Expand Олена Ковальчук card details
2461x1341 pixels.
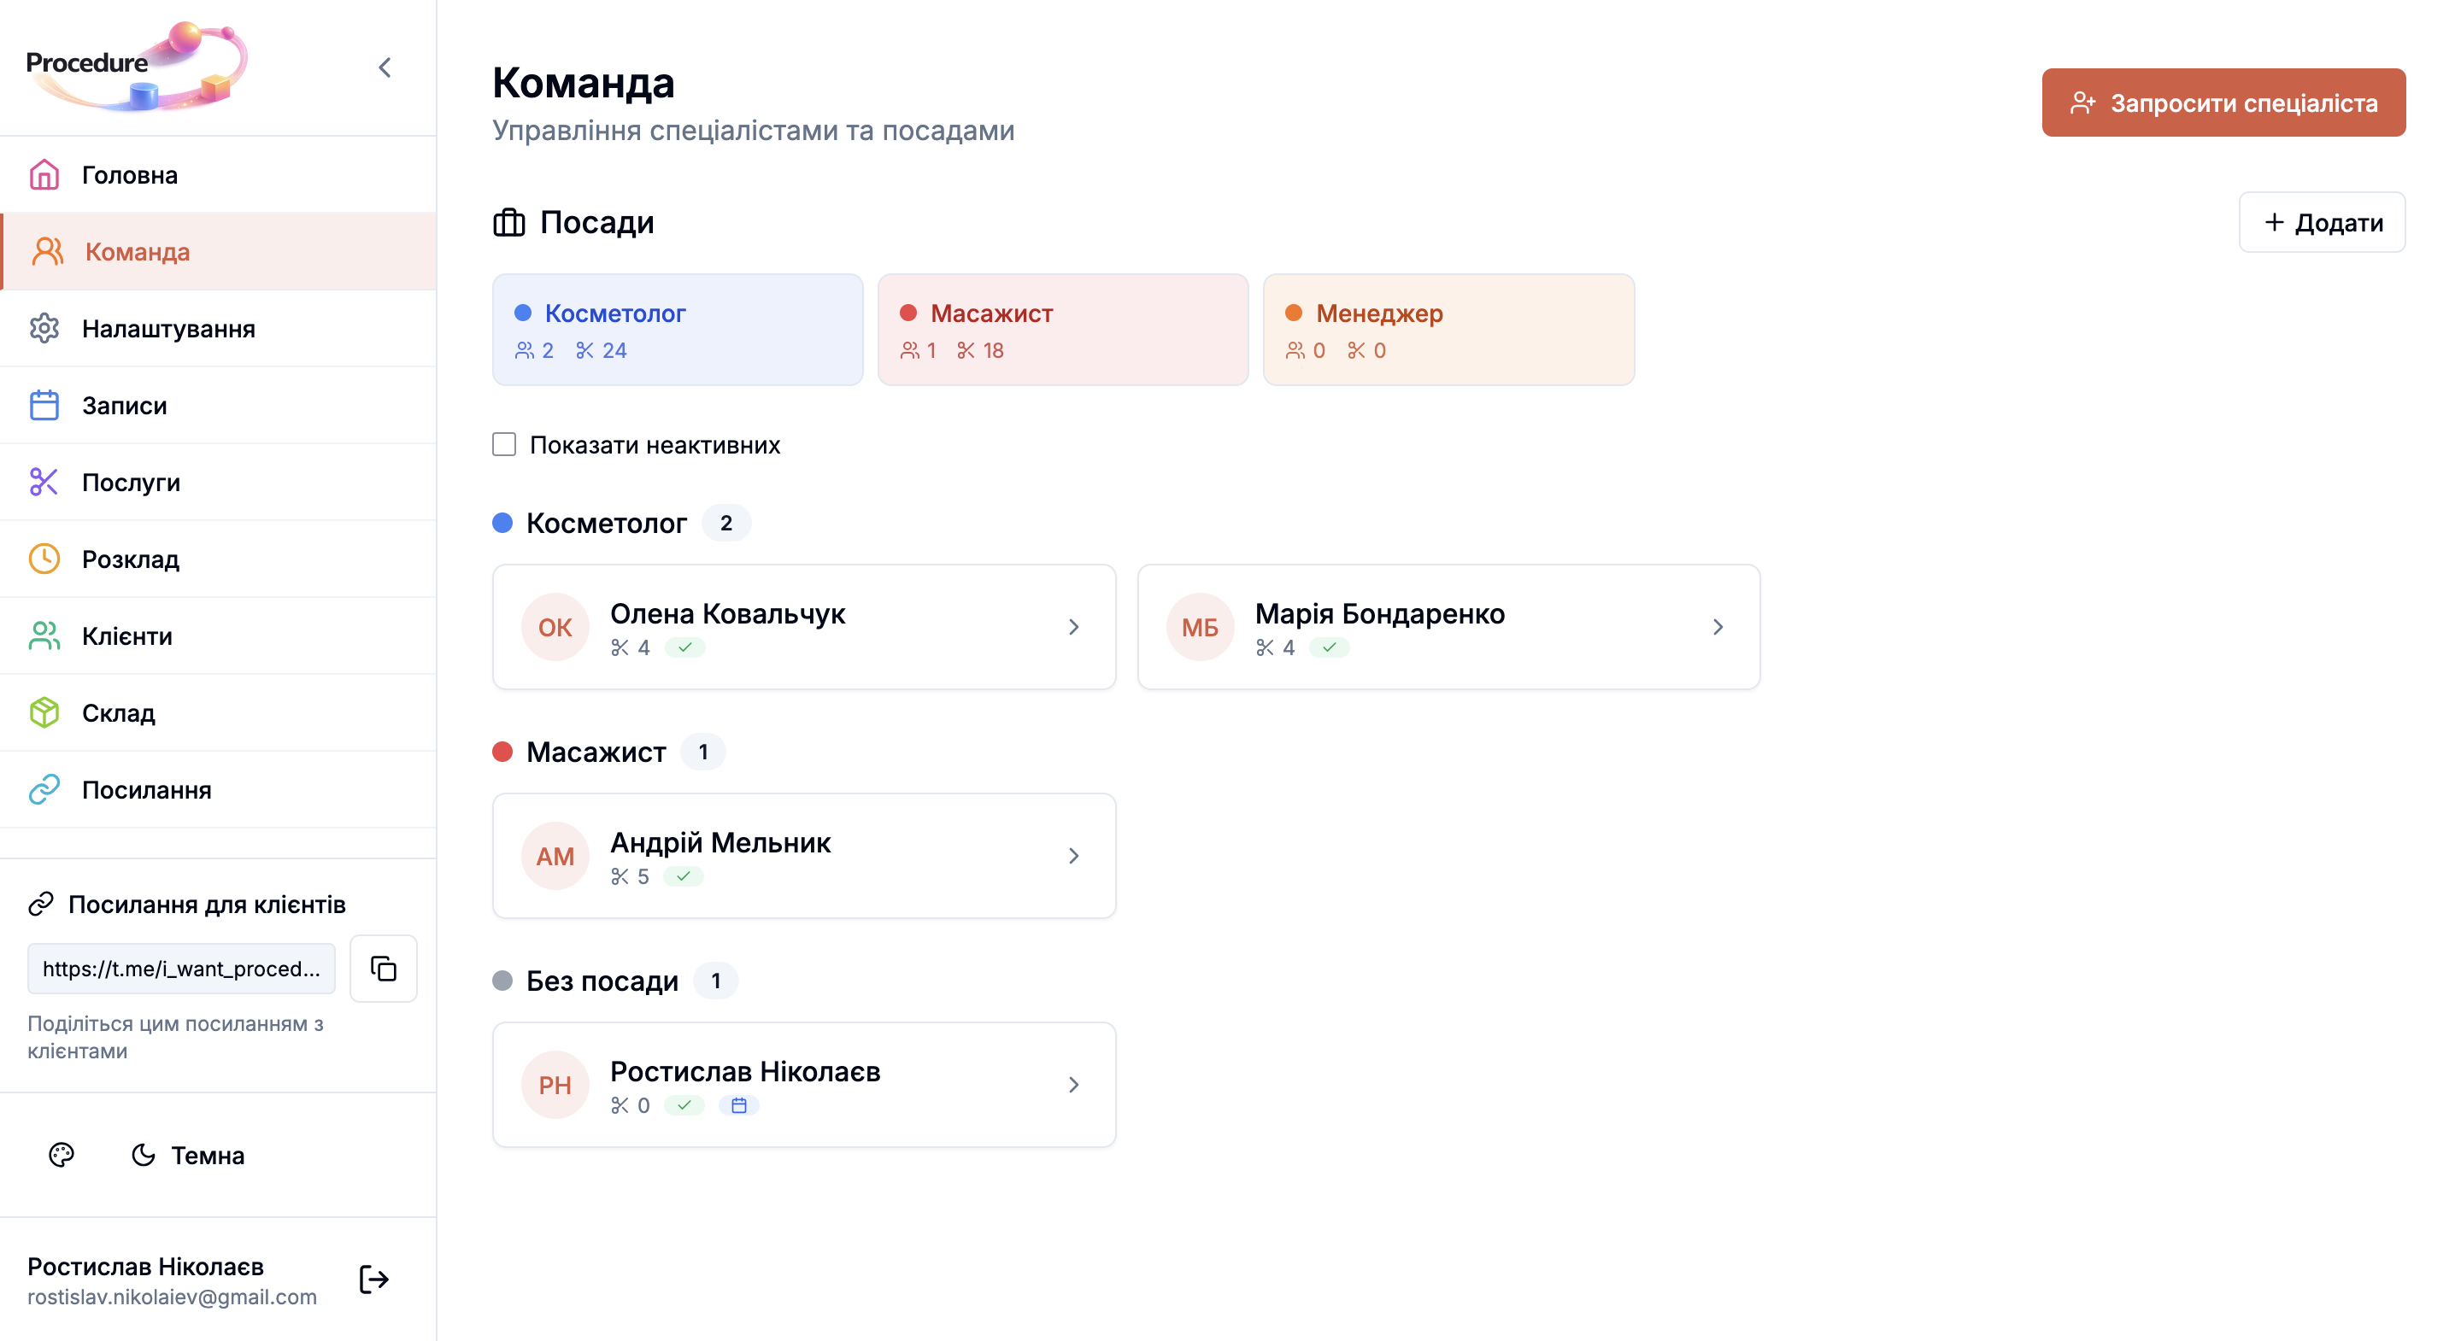(x=1074, y=627)
